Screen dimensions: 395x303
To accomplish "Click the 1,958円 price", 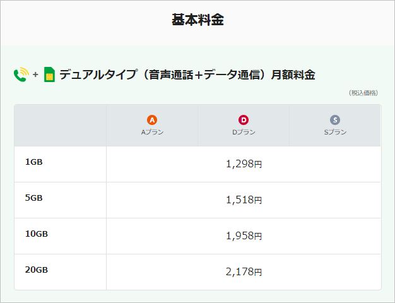I will pyautogui.click(x=244, y=236).
